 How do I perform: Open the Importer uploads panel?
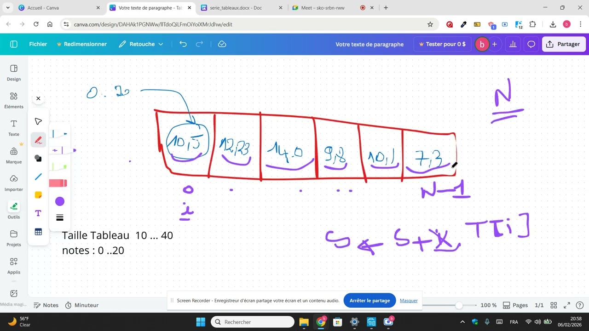point(14,183)
